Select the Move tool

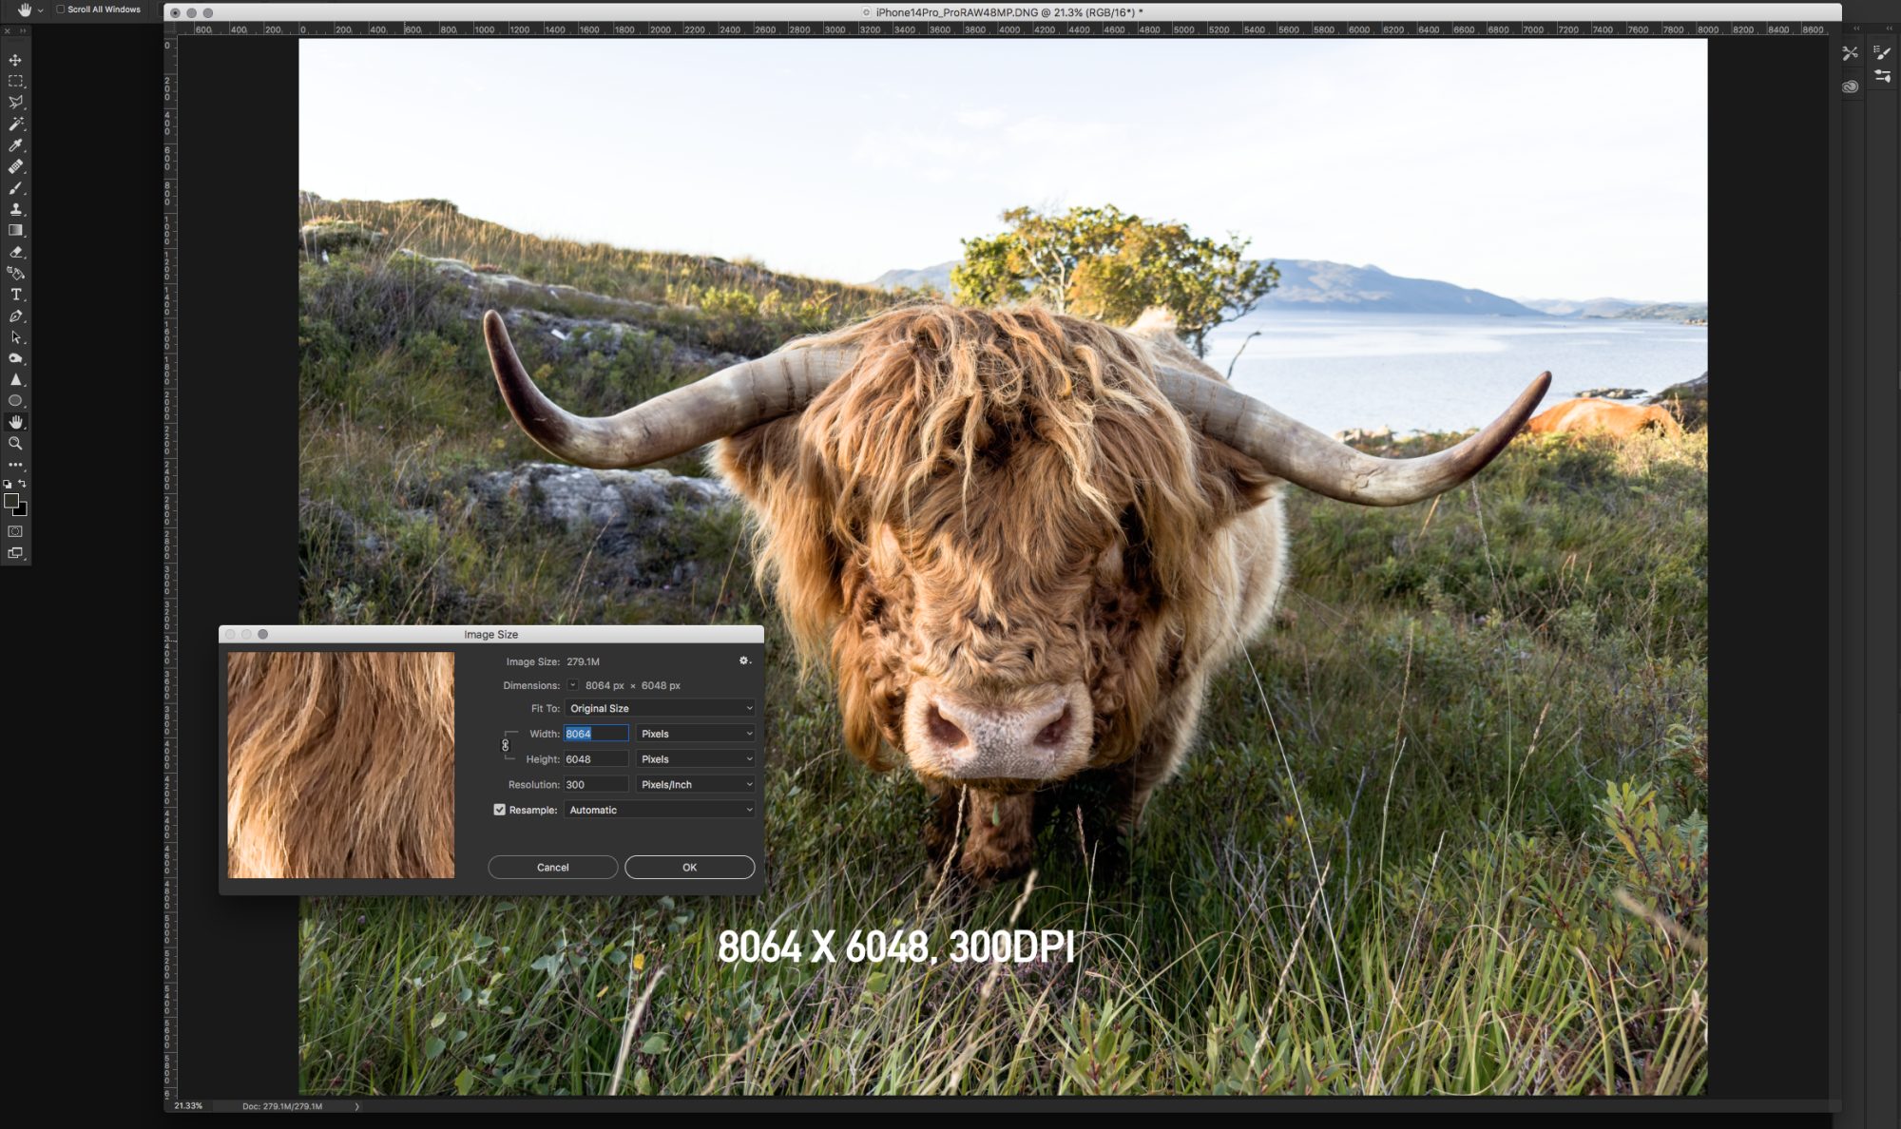pos(15,60)
